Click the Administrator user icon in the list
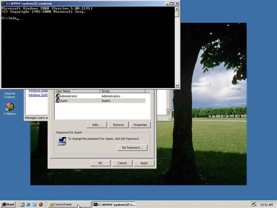The image size is (277, 208). pos(57,96)
